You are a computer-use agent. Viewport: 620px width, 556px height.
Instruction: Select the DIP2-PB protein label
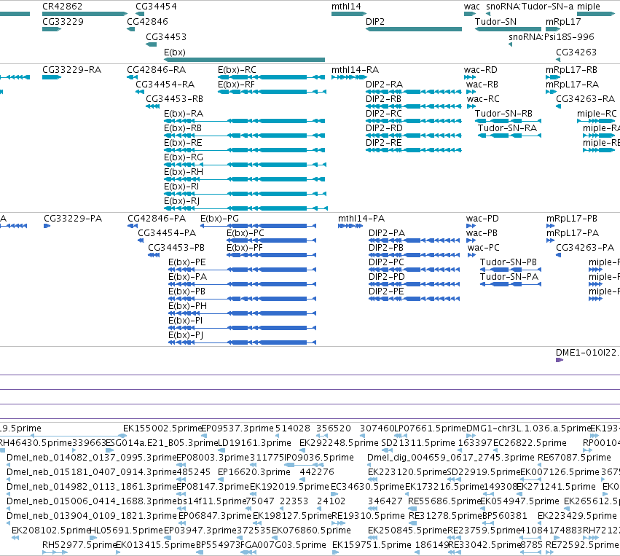tap(386, 248)
